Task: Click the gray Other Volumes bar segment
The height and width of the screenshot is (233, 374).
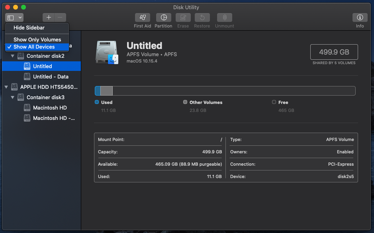Action: point(107,91)
